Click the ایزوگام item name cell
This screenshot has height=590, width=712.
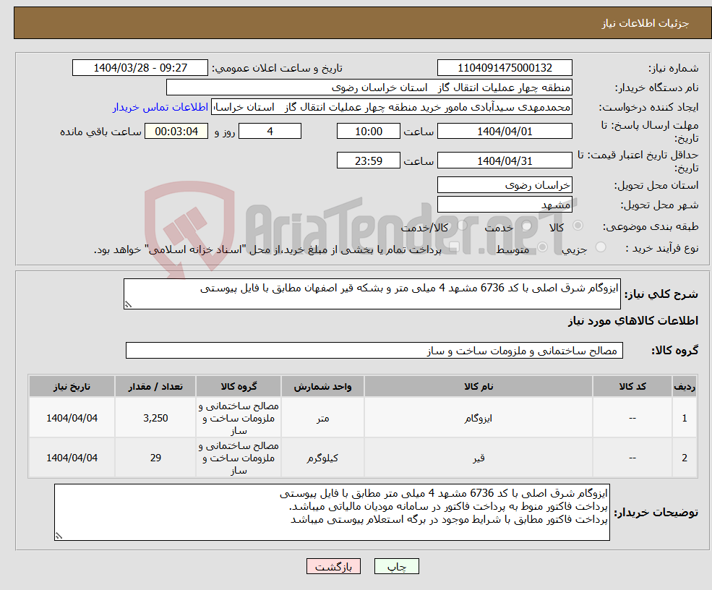point(478,418)
